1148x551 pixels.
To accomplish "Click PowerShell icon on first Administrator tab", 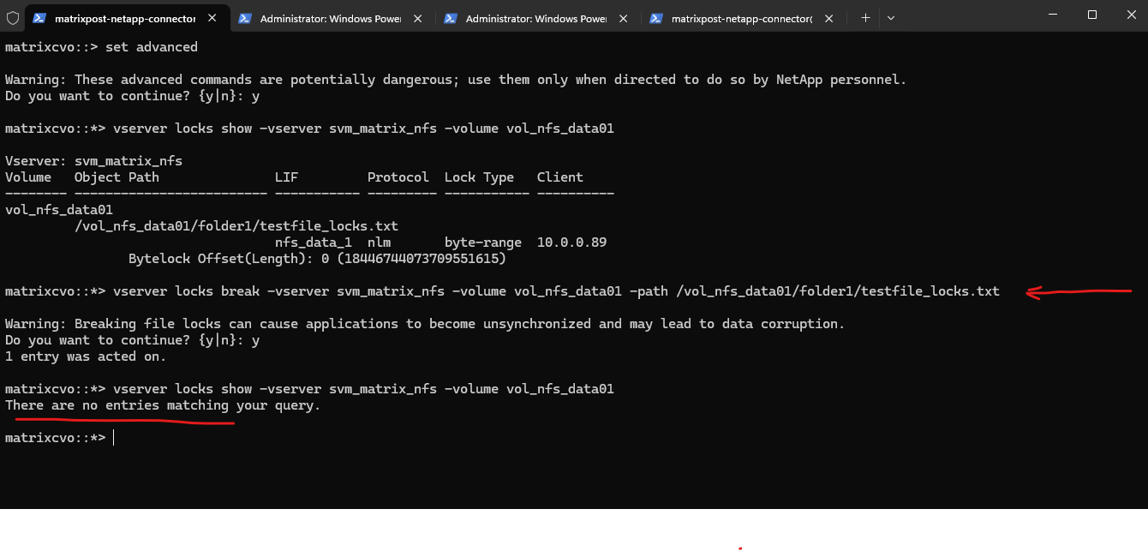I will 245,17.
